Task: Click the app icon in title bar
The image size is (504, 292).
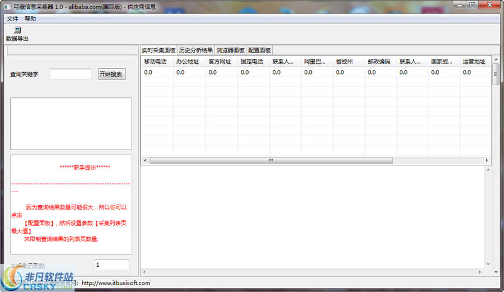Action: [x=7, y=6]
